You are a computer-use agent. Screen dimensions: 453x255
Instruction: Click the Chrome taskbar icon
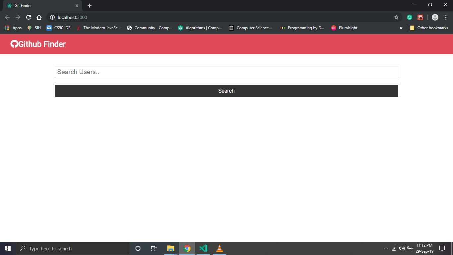pos(187,248)
